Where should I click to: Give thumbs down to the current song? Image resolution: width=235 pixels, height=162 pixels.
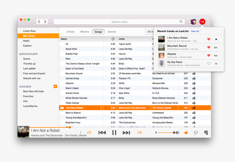(196, 133)
